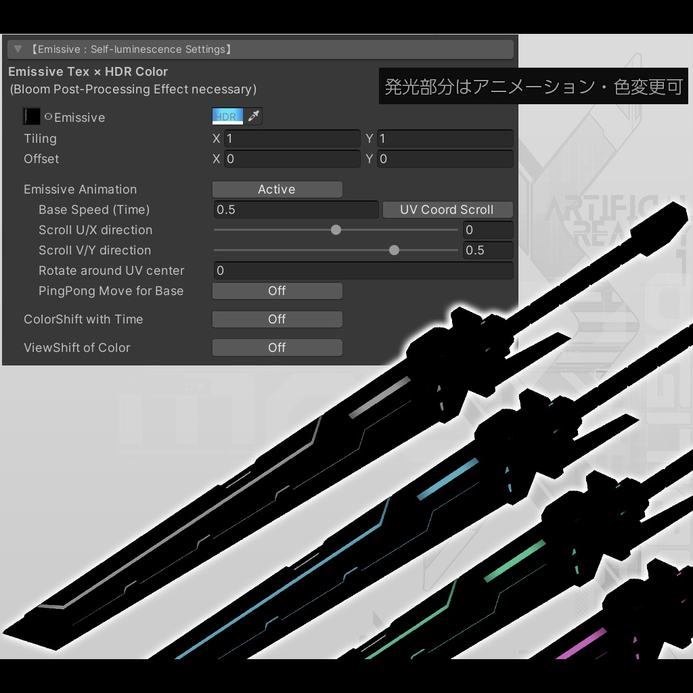693x693 pixels.
Task: Click the Scroll U/X direction slider handle
Action: pos(336,230)
